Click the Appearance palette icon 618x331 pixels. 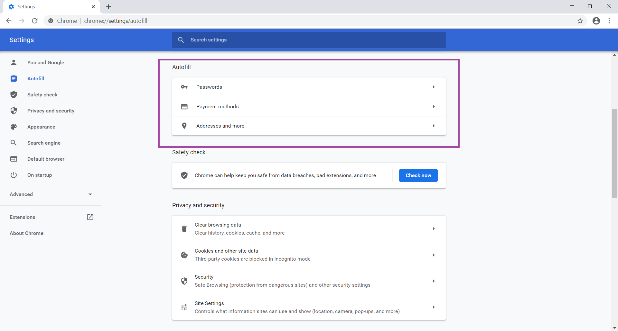click(14, 127)
